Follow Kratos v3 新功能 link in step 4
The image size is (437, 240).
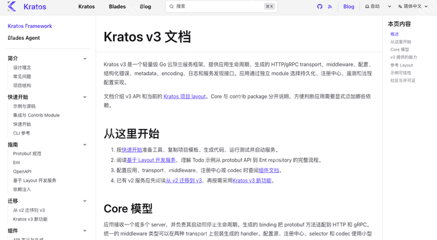coord(252,180)
